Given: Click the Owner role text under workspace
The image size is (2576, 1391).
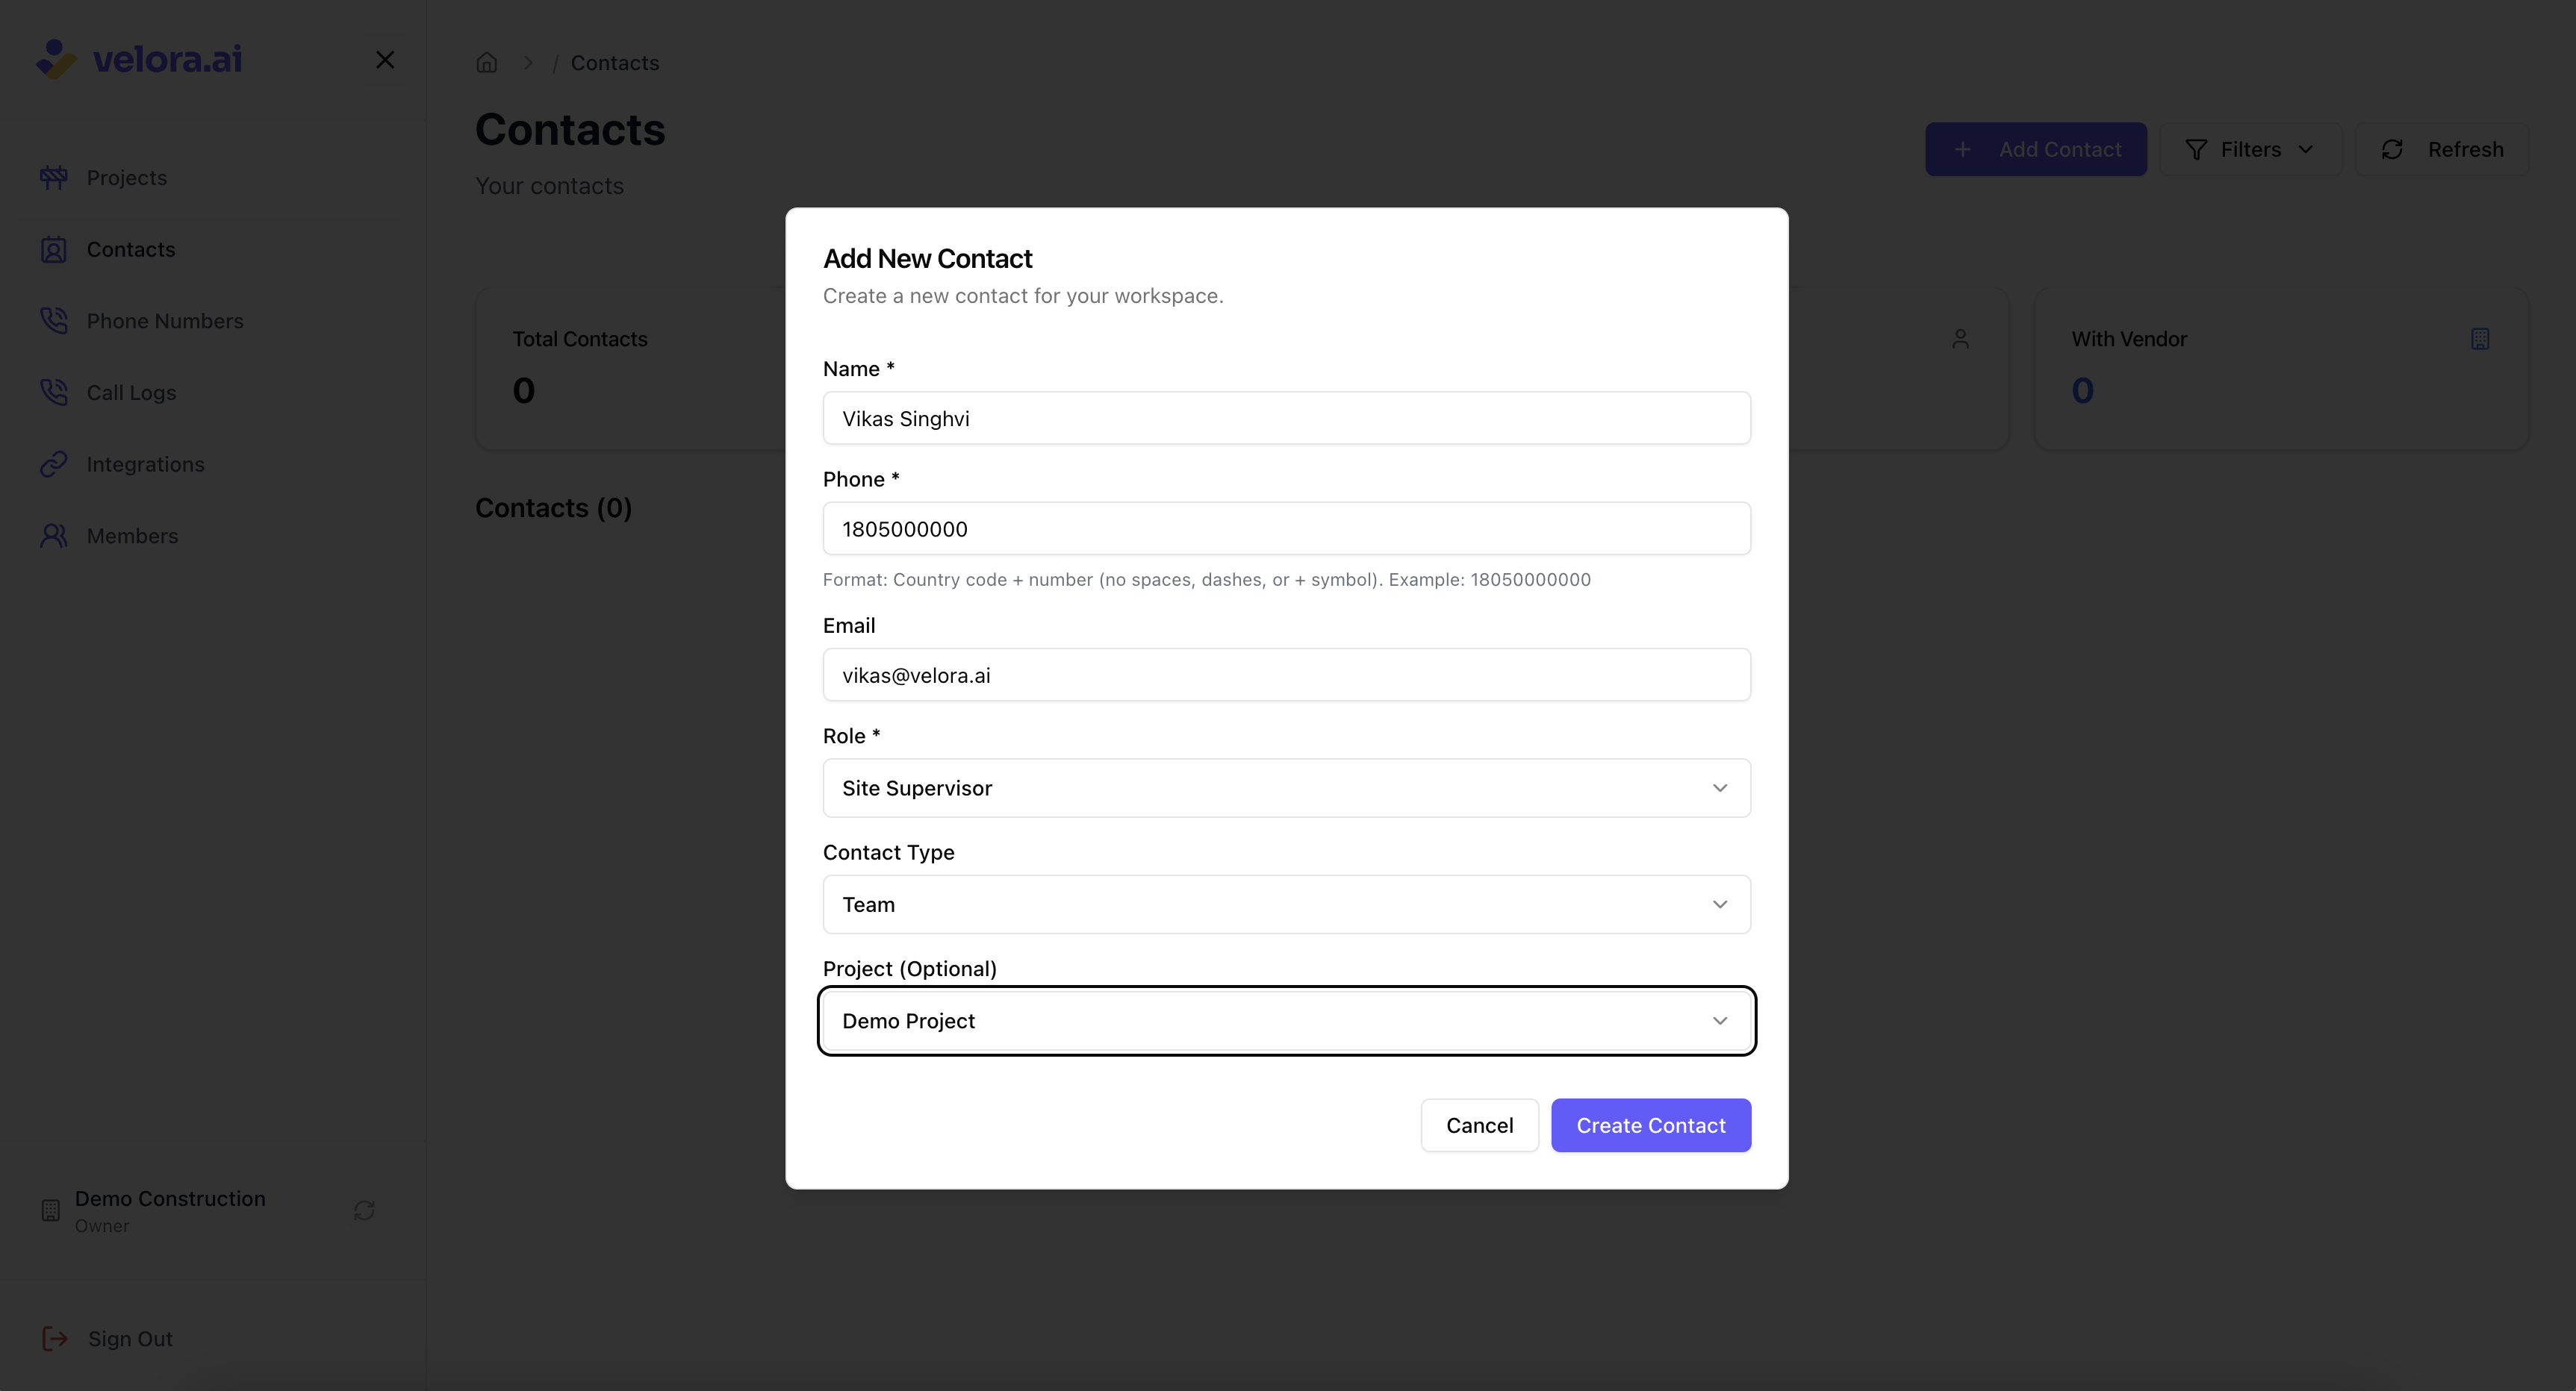Looking at the screenshot, I should (x=102, y=1226).
